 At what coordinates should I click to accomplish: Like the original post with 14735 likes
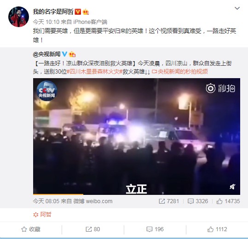pos(228,201)
